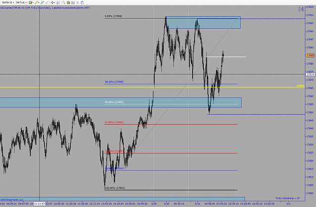This screenshot has width=316, height=207.
Task: Select the 50.00% (17855) Fibonacci label
Action: (114, 102)
